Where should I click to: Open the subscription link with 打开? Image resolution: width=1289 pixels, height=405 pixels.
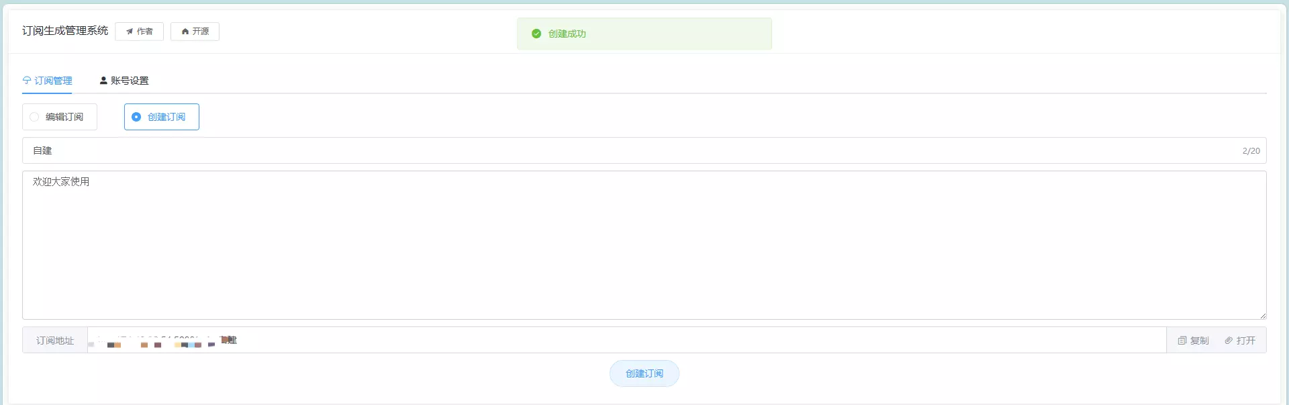click(1239, 341)
